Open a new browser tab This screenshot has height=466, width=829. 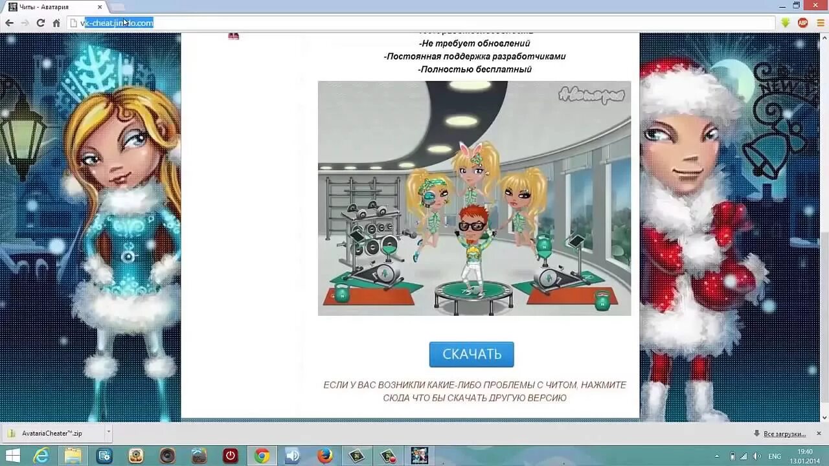click(117, 7)
